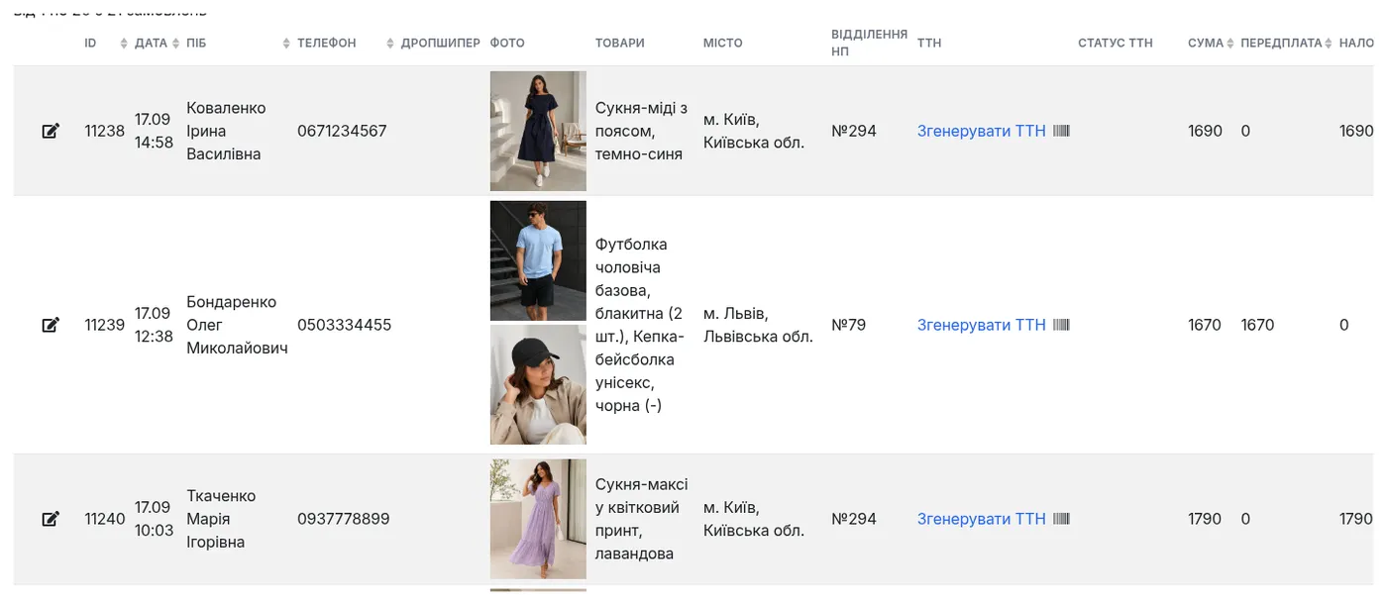Click sum 1670 in СУМА column
Viewport: 1387px width, 605px height.
click(1205, 325)
